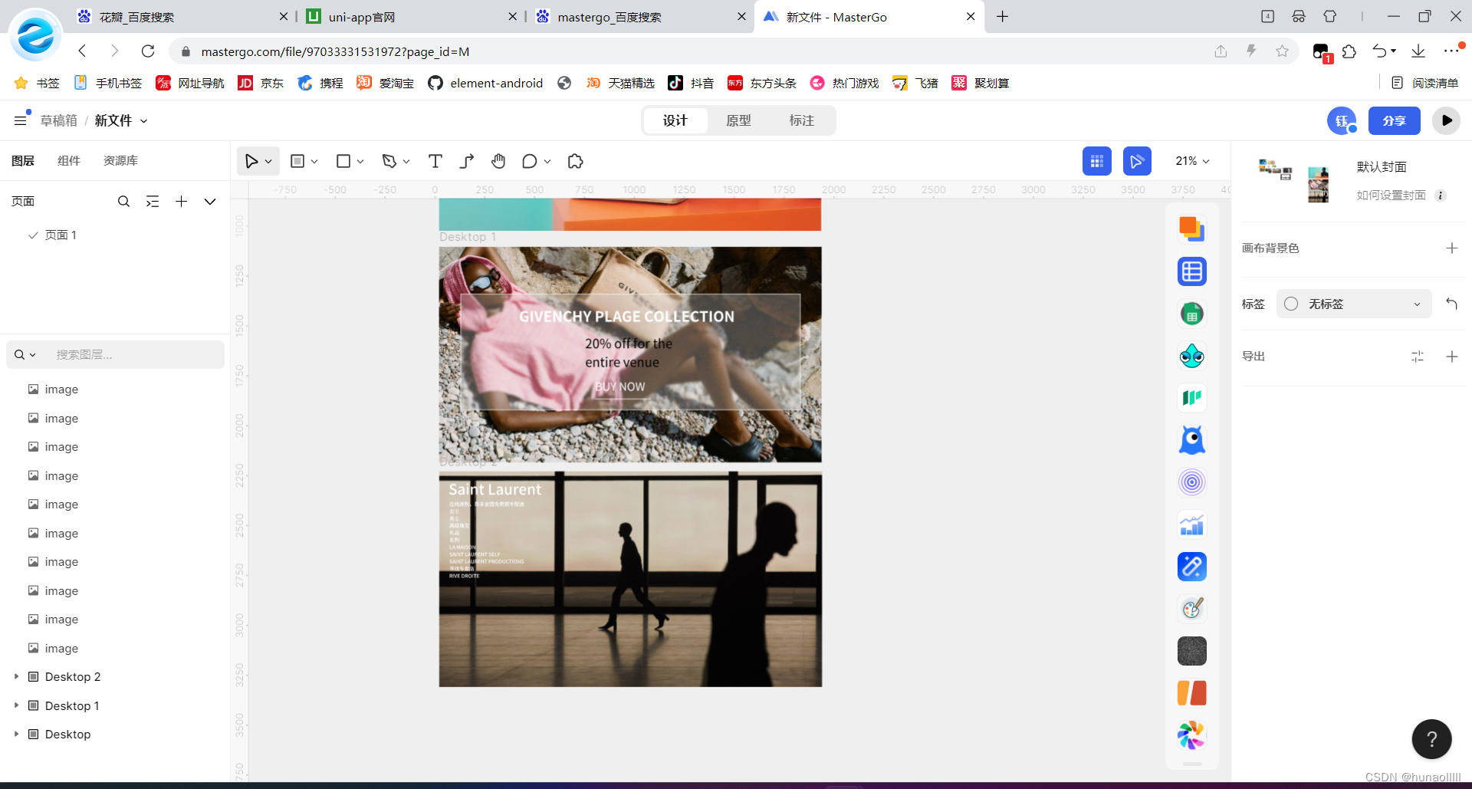This screenshot has height=789, width=1472.
Task: Collapse the pages section chevron
Action: pyautogui.click(x=210, y=202)
